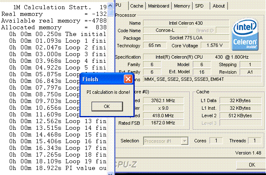Viewport: 266px width, 175px height.
Task: Click the empty Level 3 cache field
Action: pyautogui.click(x=240, y=123)
